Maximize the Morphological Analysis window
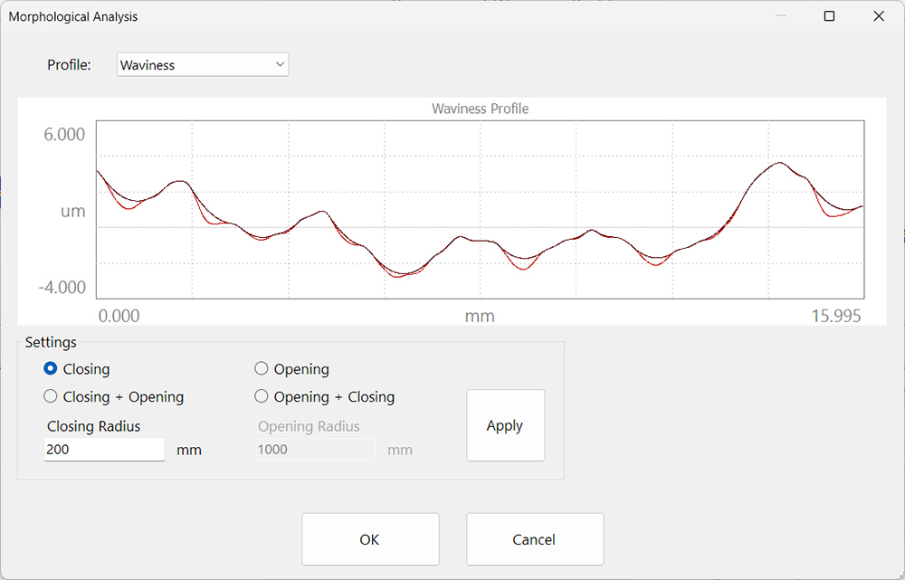The width and height of the screenshot is (905, 580). pyautogui.click(x=829, y=16)
